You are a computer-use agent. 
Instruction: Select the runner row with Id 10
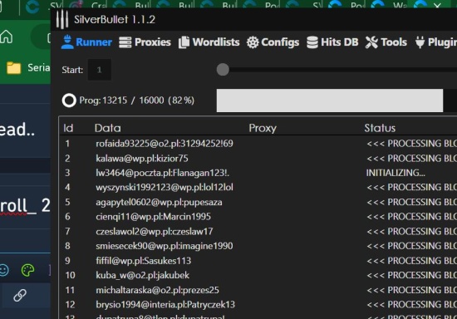click(x=258, y=275)
